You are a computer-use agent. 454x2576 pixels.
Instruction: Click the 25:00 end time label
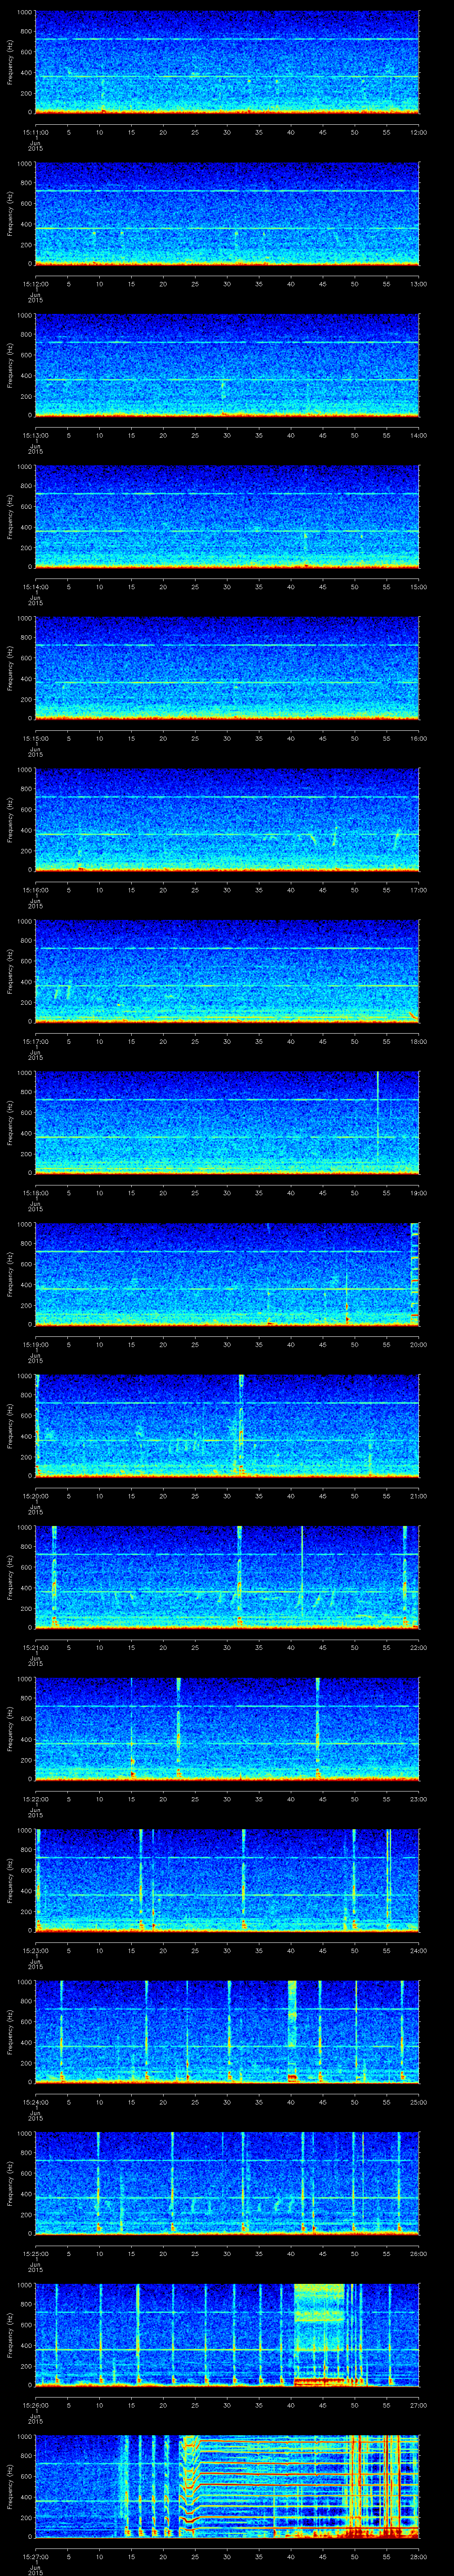[418, 2102]
